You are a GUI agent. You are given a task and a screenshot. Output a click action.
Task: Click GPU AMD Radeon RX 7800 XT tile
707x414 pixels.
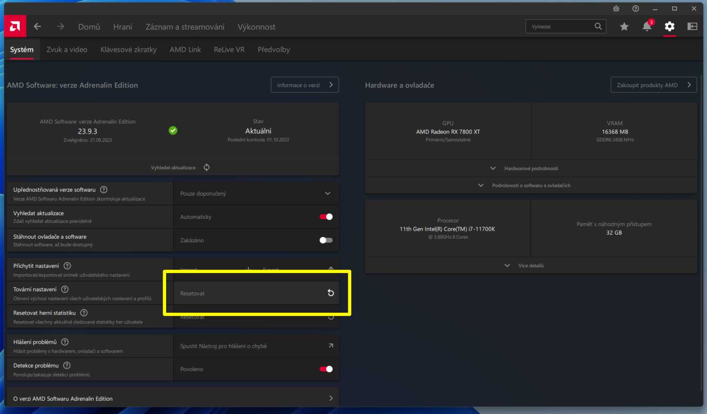[448, 131]
